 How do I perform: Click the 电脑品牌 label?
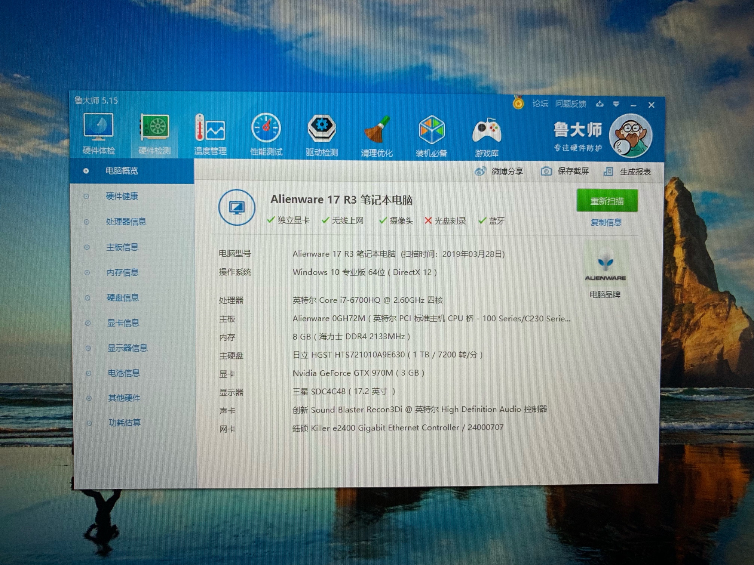[x=605, y=295]
